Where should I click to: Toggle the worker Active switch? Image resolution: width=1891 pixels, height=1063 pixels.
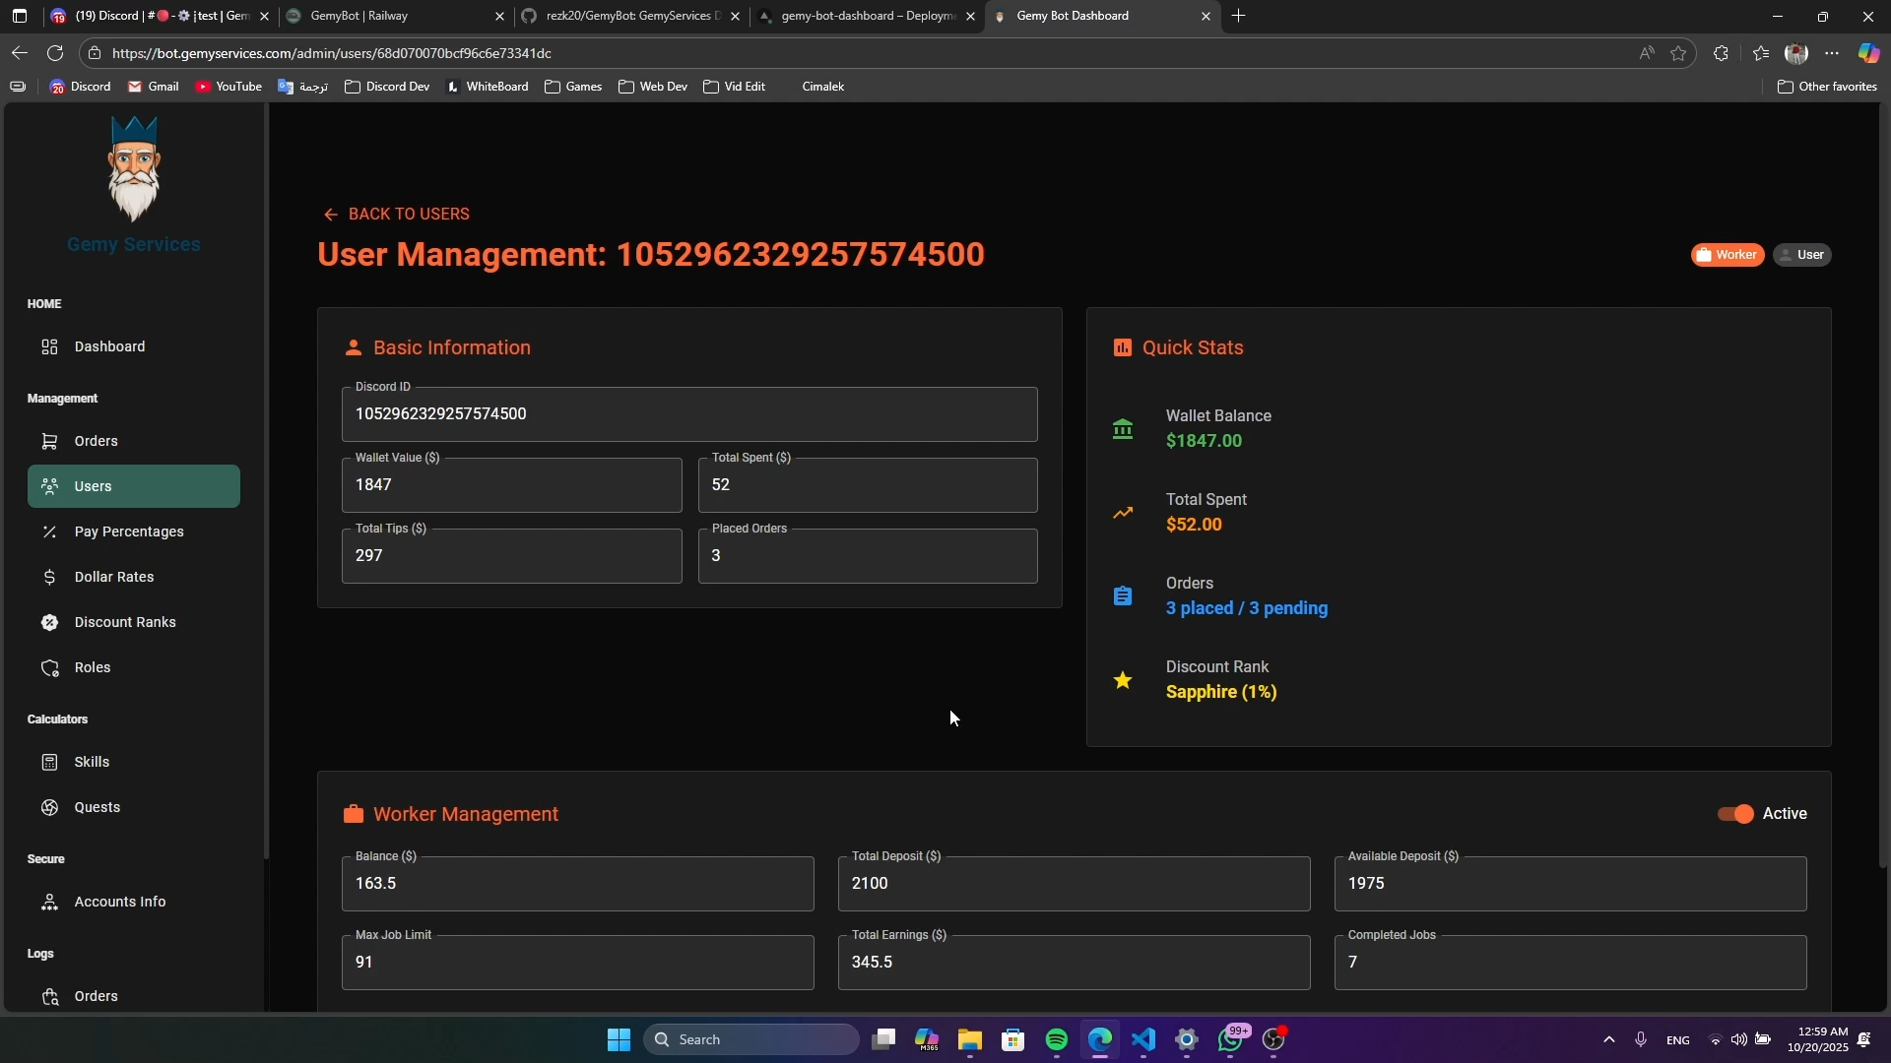pyautogui.click(x=1735, y=814)
